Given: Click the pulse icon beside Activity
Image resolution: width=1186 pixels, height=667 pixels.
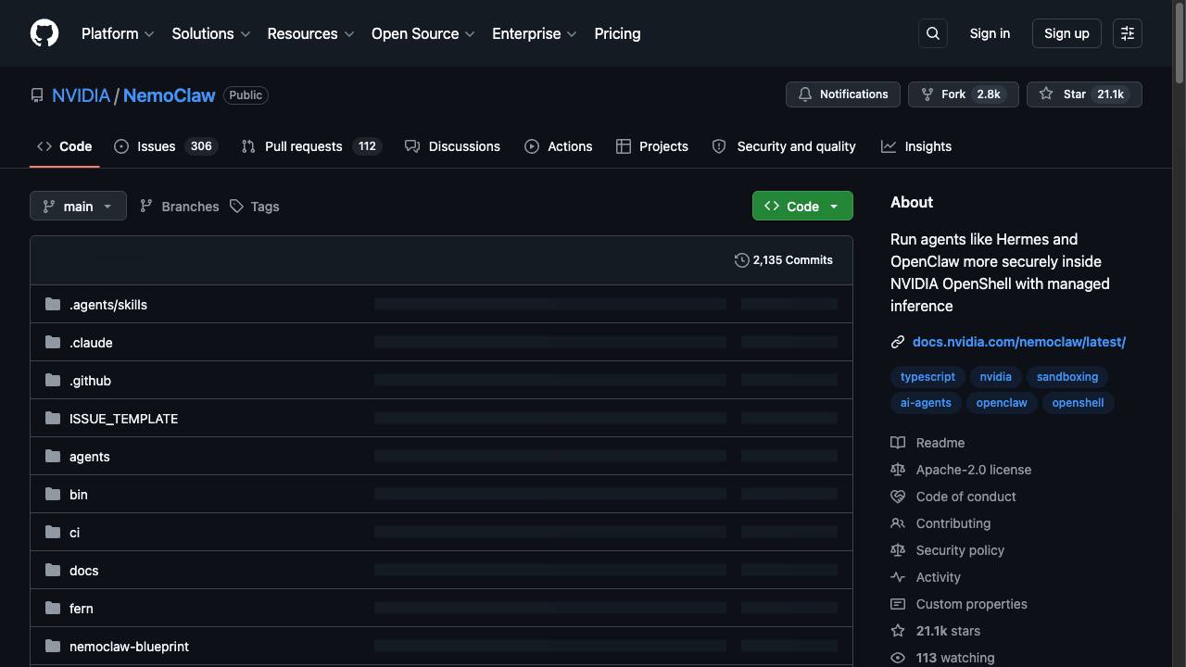Looking at the screenshot, I should 898,577.
